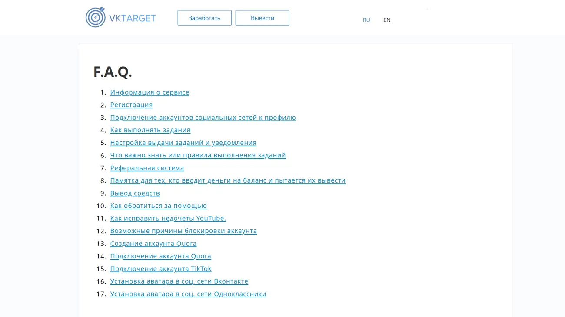Open Установка аватара Одноклассники link
Screen dimensions: 565x317
188,294
